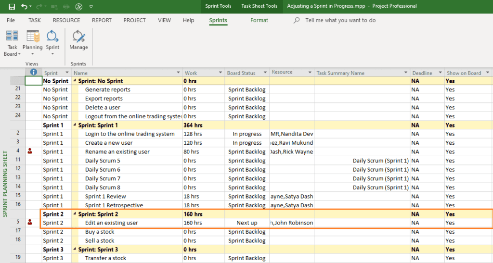The width and height of the screenshot is (493, 263).
Task: Collapse the Sprint: Sprint 1 group
Action: click(75, 125)
